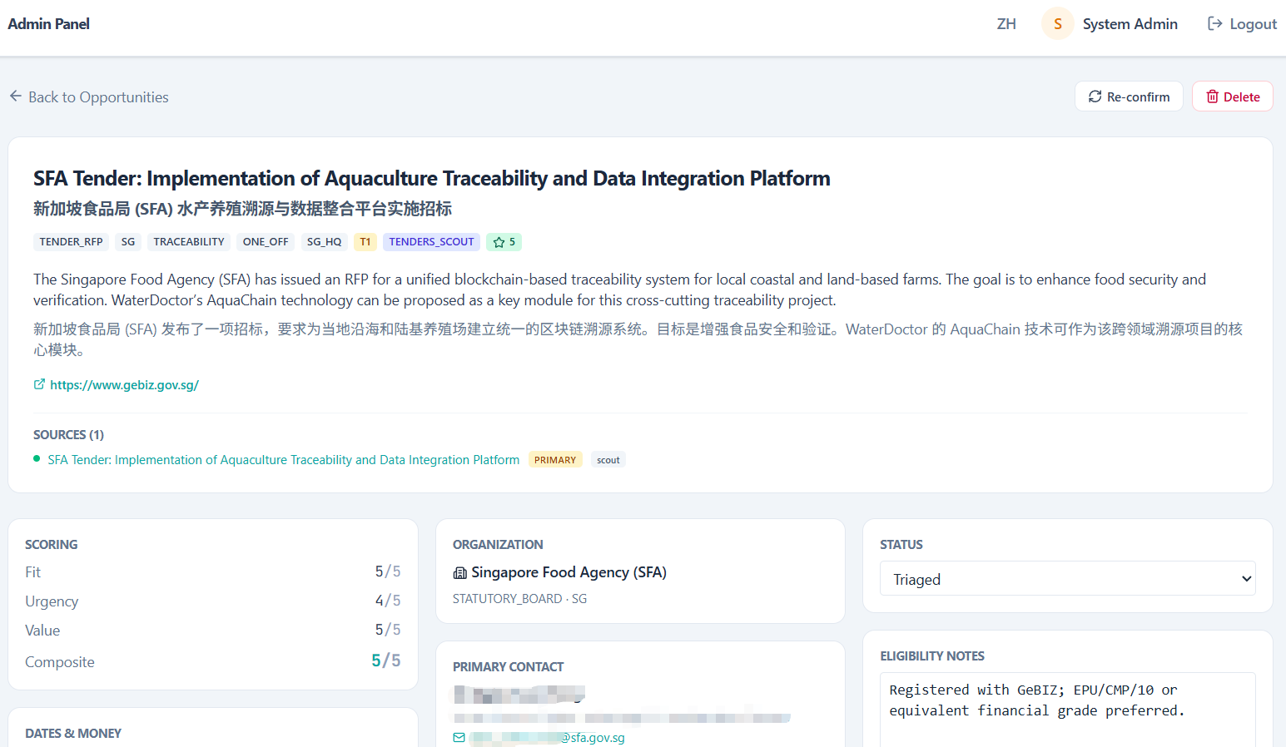Click the T1 tier tag

tap(365, 242)
